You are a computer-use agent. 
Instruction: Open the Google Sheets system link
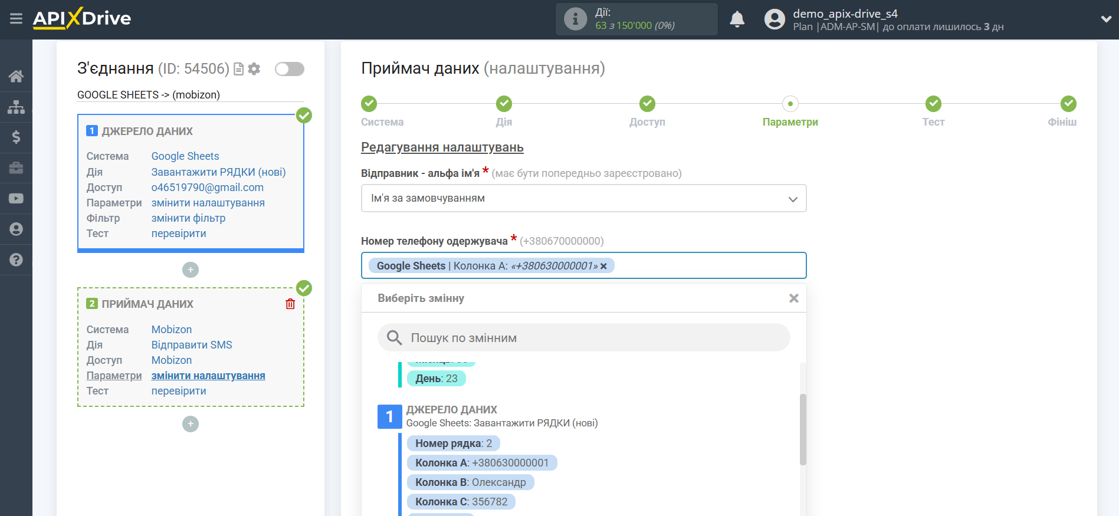pyautogui.click(x=185, y=156)
